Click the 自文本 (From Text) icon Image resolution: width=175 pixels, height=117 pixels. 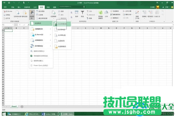[x=4, y=18]
